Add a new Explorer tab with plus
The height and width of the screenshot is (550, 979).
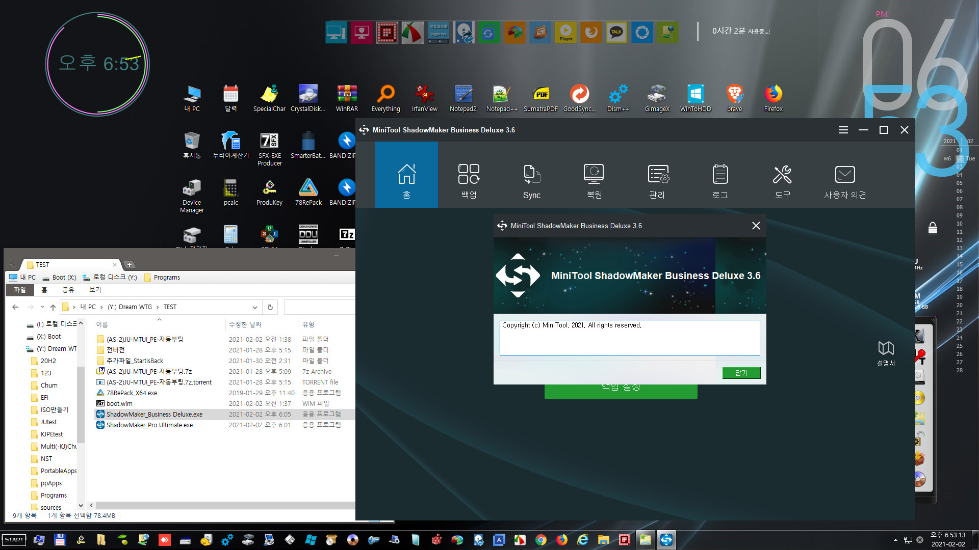click(130, 265)
